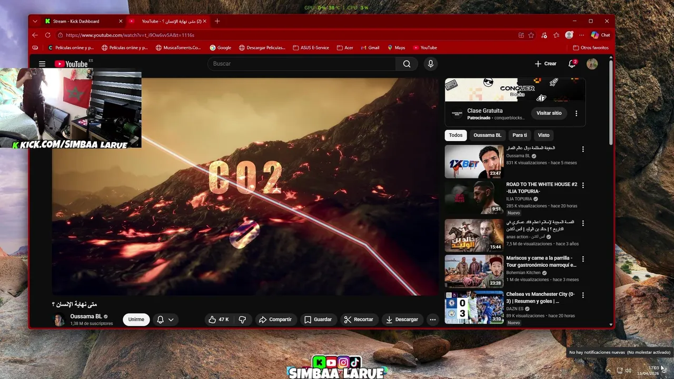The image size is (674, 379).
Task: Click the search magnifier button
Action: 407,64
